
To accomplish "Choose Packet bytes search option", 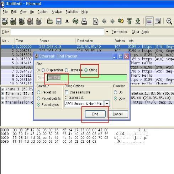I will pyautogui.click(x=38, y=105).
